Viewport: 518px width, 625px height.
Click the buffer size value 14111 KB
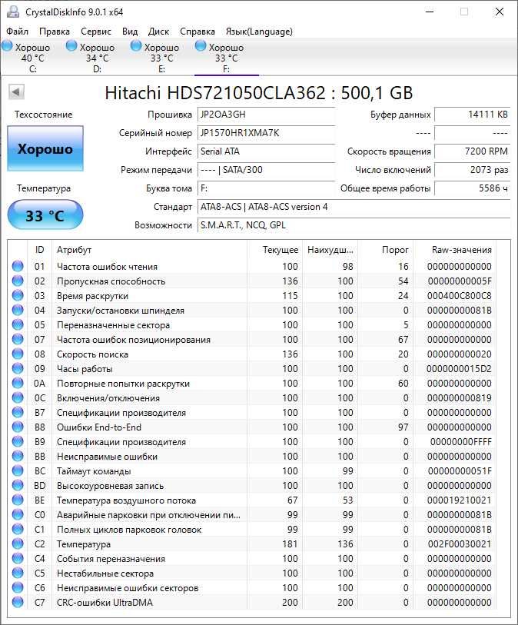(x=472, y=115)
